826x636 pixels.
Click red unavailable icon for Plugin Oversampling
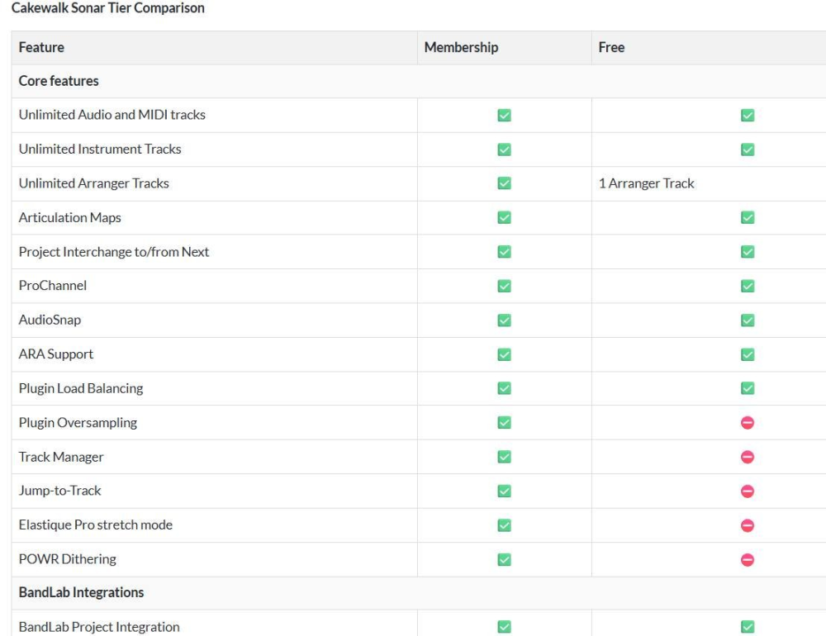tap(748, 423)
